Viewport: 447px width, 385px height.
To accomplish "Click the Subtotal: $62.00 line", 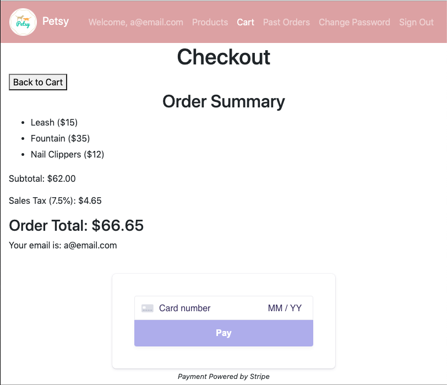I will tap(42, 179).
